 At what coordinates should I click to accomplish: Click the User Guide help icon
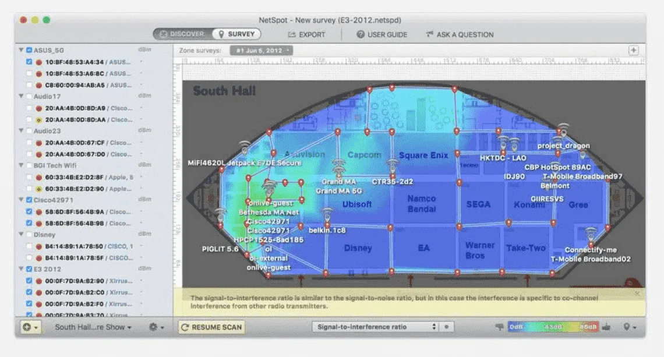pos(361,34)
